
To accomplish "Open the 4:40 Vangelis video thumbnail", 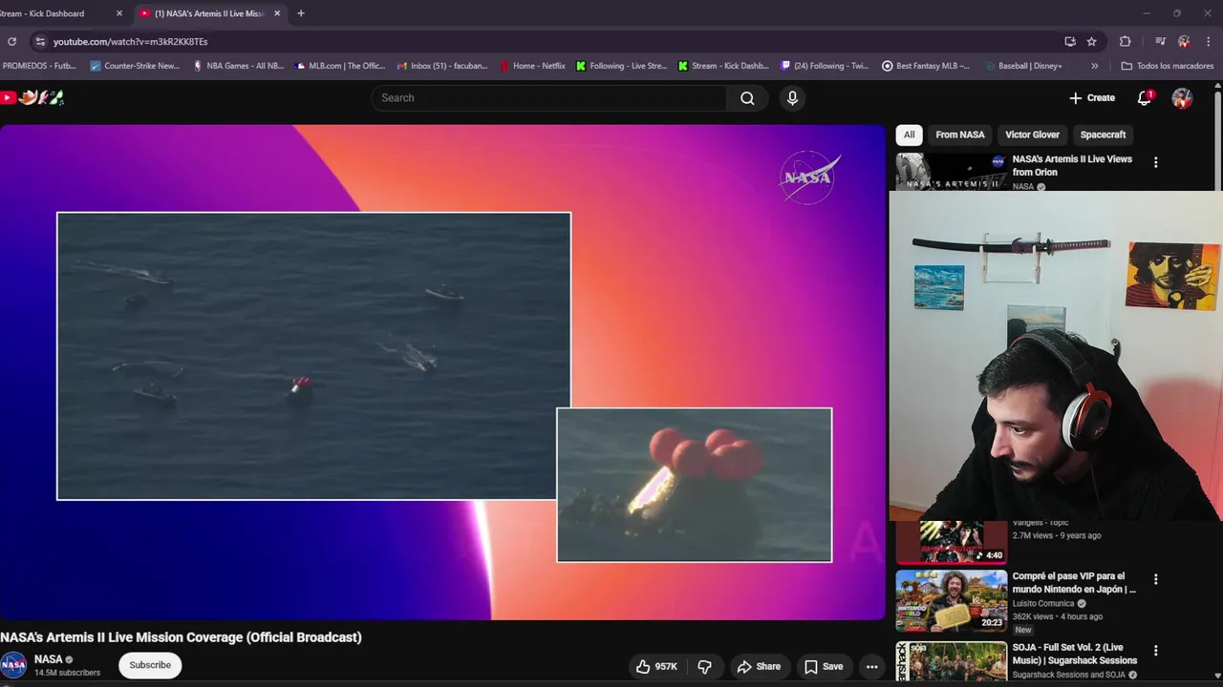I will tap(951, 542).
